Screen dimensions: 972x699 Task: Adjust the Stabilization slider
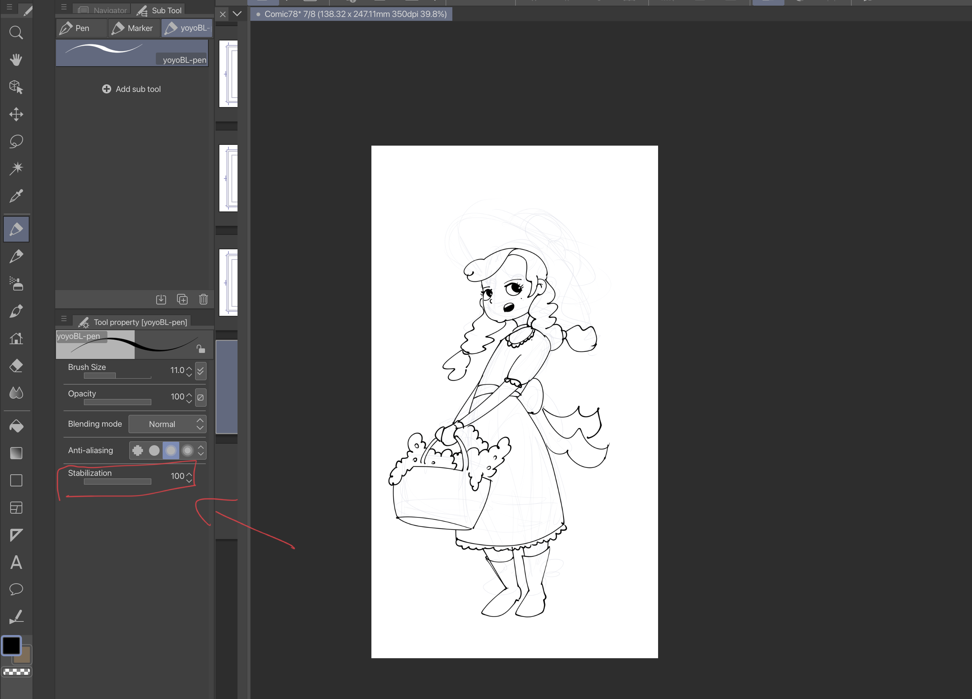click(x=117, y=482)
